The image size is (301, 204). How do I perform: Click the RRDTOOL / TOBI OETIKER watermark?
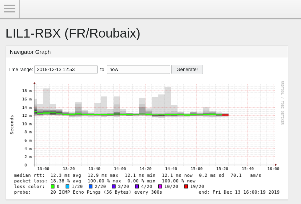pyautogui.click(x=282, y=103)
